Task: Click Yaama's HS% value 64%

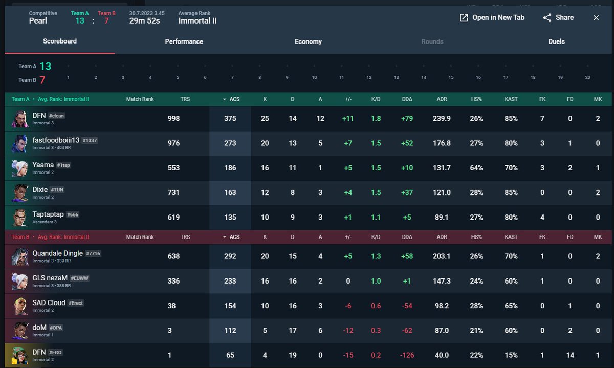Action: [x=476, y=168]
